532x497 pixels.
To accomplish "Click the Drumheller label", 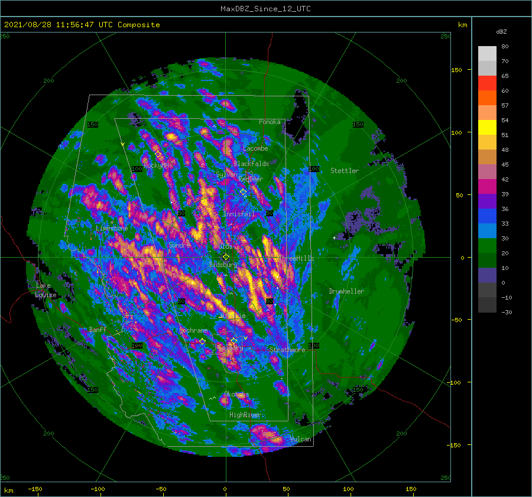I will (x=346, y=291).
